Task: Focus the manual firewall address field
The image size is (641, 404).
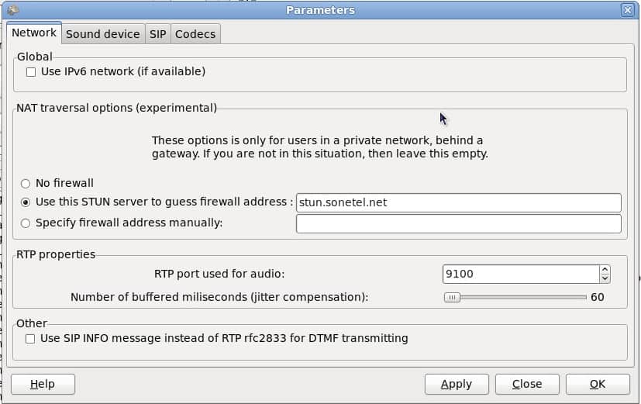Action: [x=458, y=223]
